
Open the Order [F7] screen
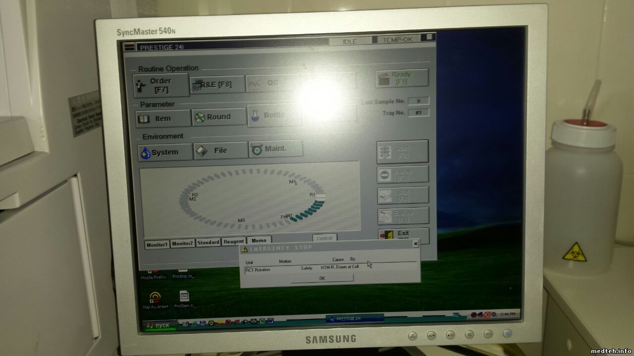(x=161, y=85)
